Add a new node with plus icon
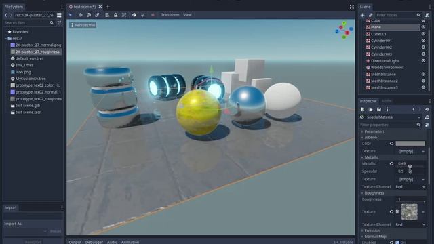This screenshot has height=244, width=434. (x=362, y=15)
